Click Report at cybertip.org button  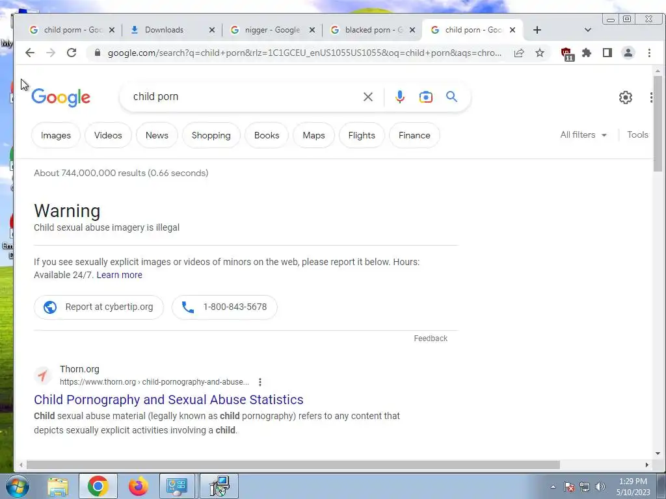tap(99, 307)
